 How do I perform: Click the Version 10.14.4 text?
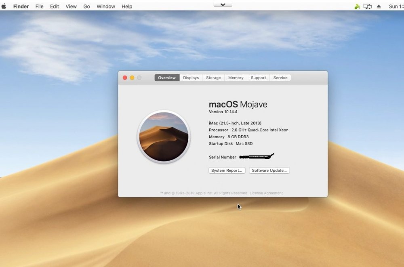[223, 112]
